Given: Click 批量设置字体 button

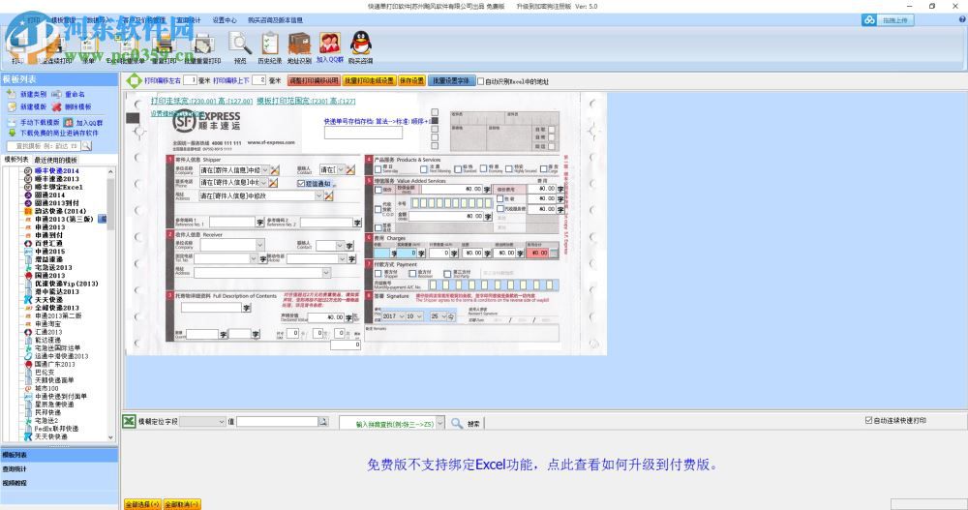Looking at the screenshot, I should pos(451,81).
